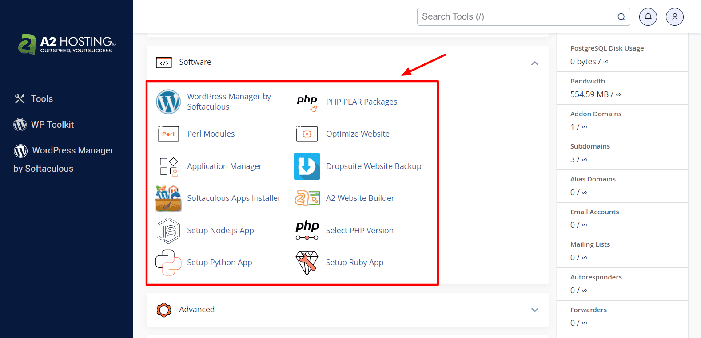Open notifications bell icon
The image size is (701, 338).
648,17
